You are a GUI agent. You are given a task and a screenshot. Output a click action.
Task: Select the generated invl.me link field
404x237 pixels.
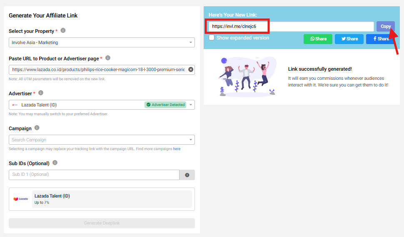point(291,27)
